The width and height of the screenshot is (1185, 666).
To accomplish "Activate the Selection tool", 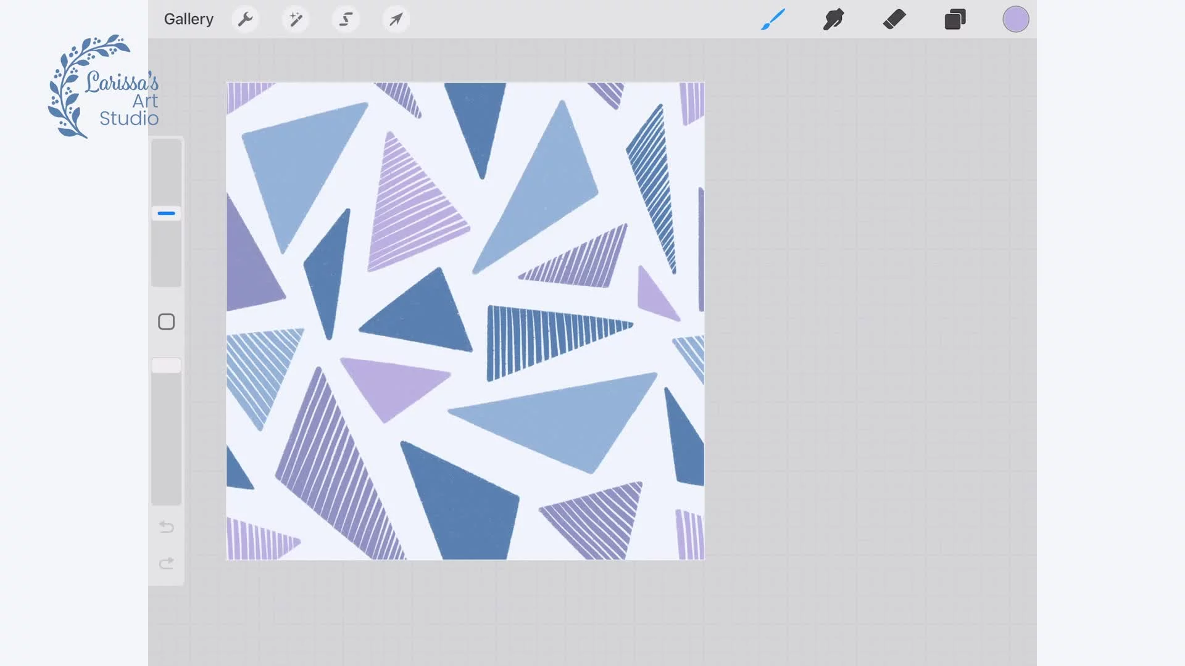I will point(346,20).
